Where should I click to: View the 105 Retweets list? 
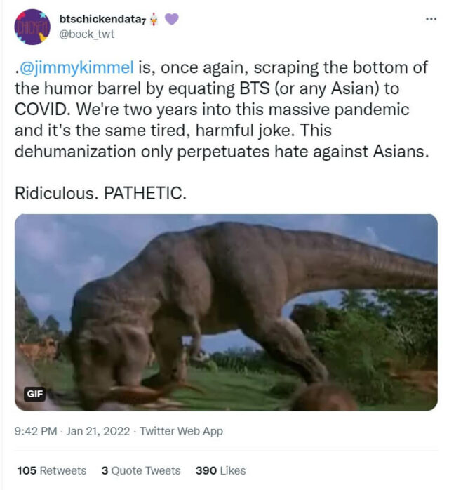click(x=51, y=470)
